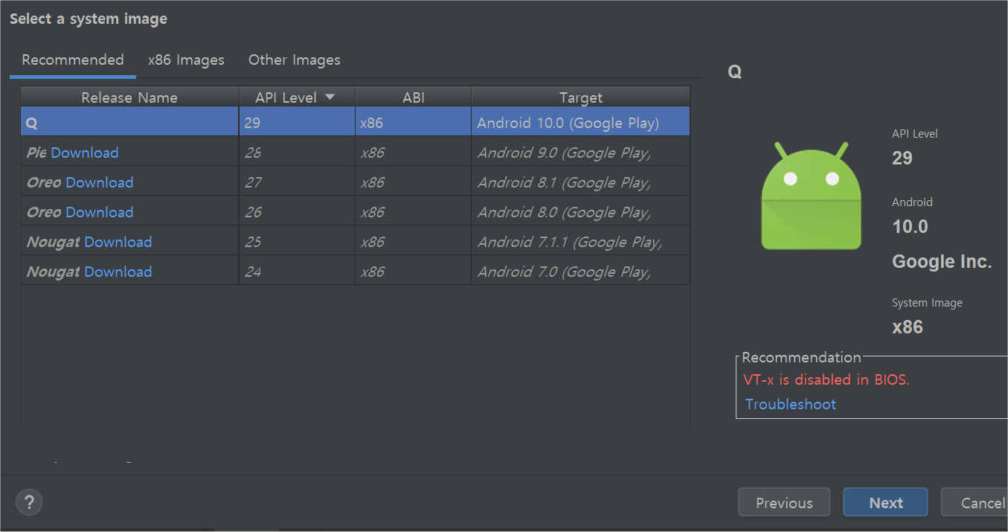Image resolution: width=1008 pixels, height=532 pixels.
Task: Click the Release Name column header
Action: pyautogui.click(x=129, y=97)
